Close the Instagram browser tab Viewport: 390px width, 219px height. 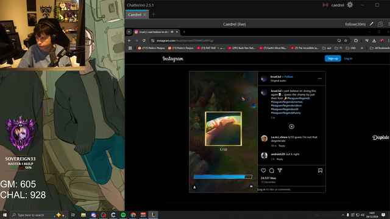[x=177, y=32]
